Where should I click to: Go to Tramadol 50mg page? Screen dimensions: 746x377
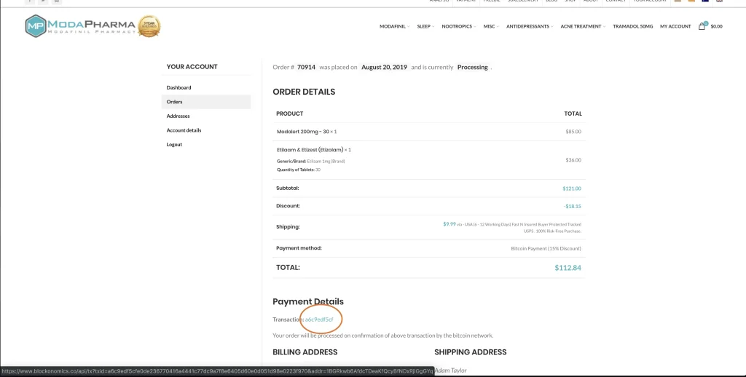632,27
